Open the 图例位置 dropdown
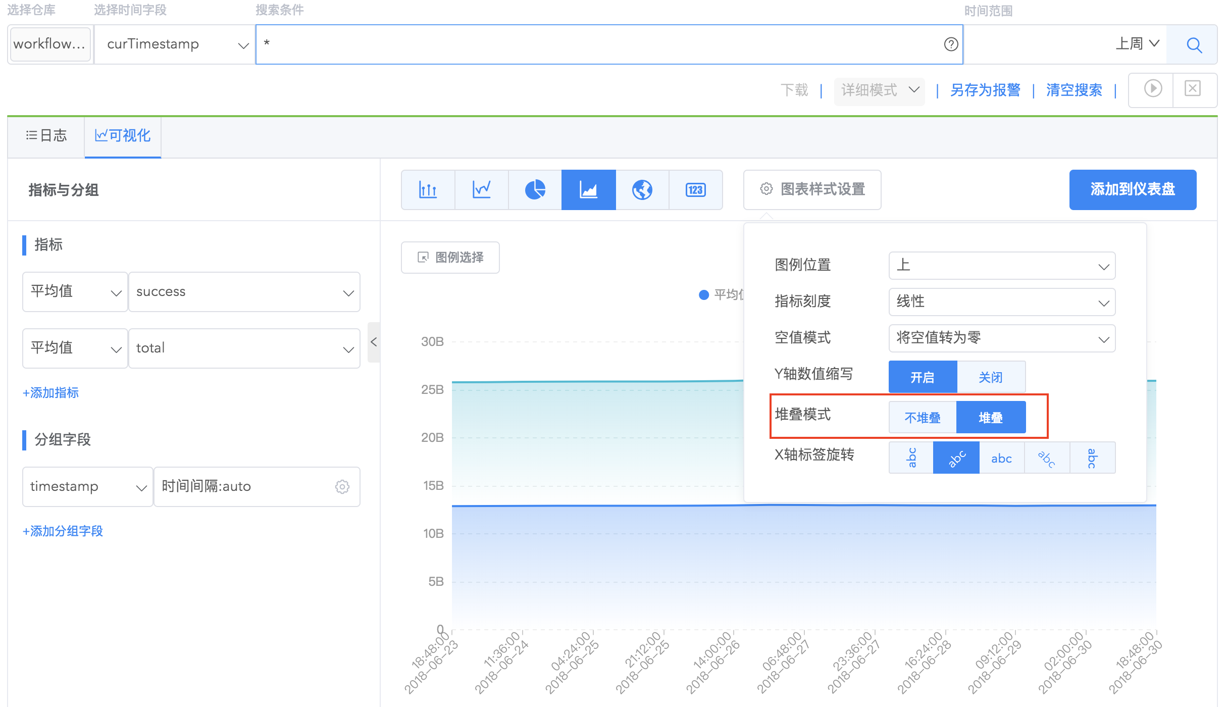 pos(1002,265)
